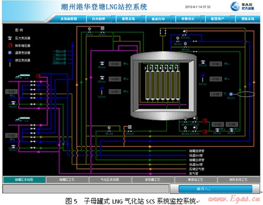Switch to the 储罐区工艺 tab
Screen dimensions: 263x205
(67, 179)
